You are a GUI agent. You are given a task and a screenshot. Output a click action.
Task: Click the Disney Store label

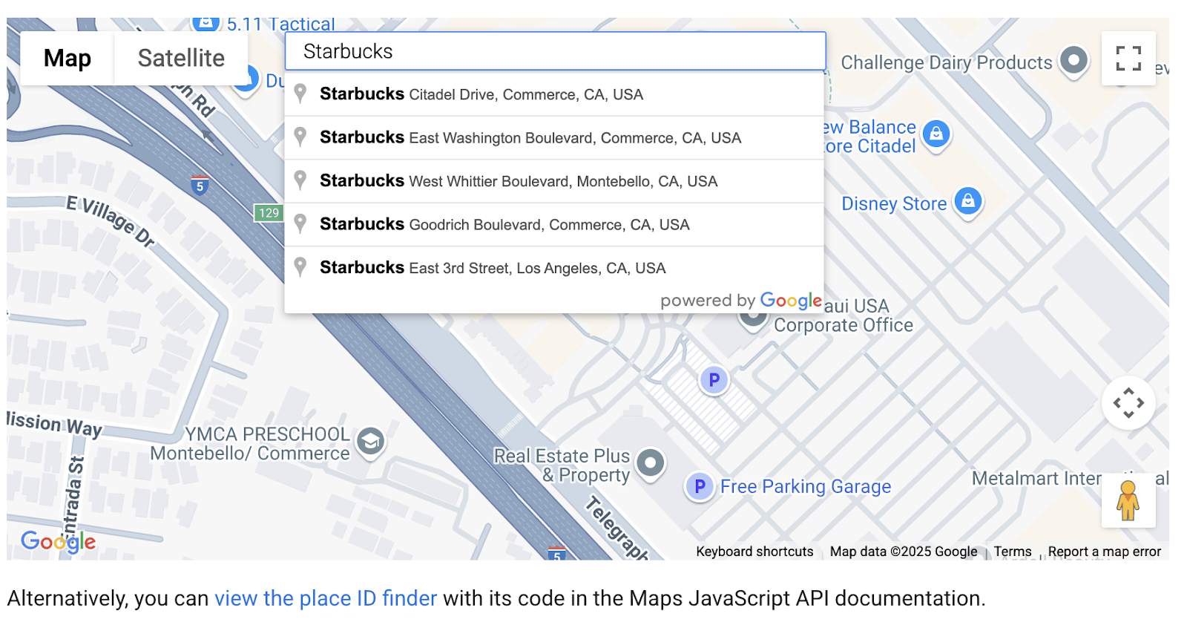(x=894, y=203)
